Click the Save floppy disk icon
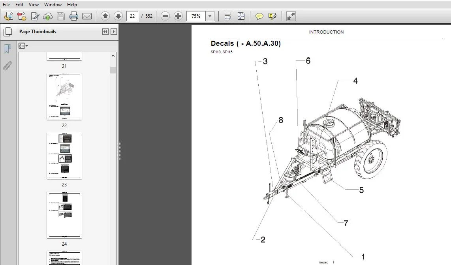 61,17
